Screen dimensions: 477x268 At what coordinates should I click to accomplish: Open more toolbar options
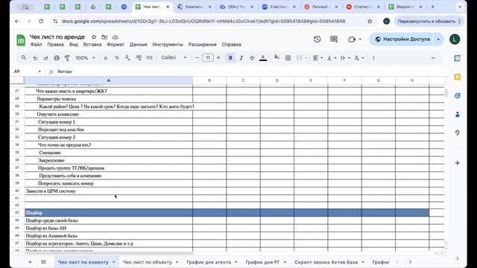[x=373, y=58]
